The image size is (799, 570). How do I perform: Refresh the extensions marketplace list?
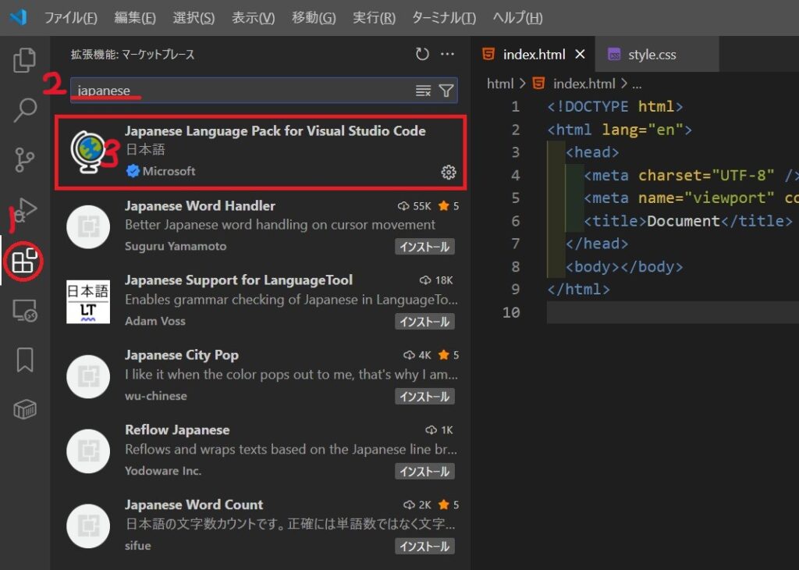tap(422, 54)
